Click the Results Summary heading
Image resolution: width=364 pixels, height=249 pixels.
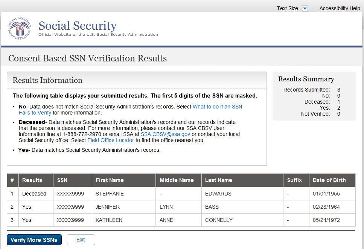coord(306,79)
